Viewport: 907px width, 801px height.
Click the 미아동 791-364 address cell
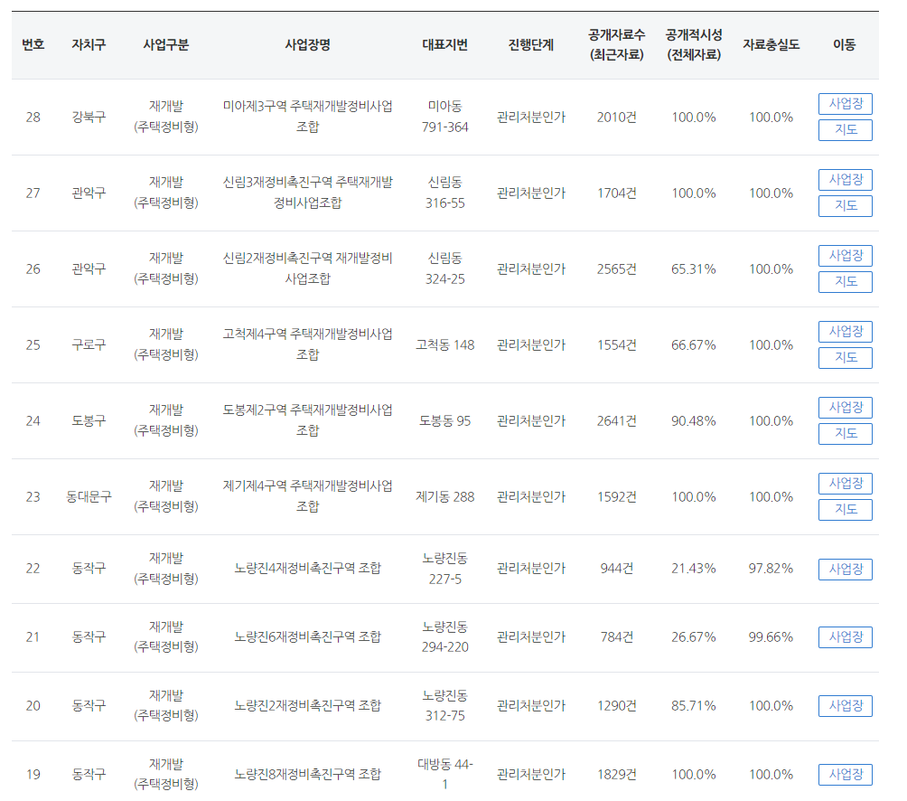[444, 117]
